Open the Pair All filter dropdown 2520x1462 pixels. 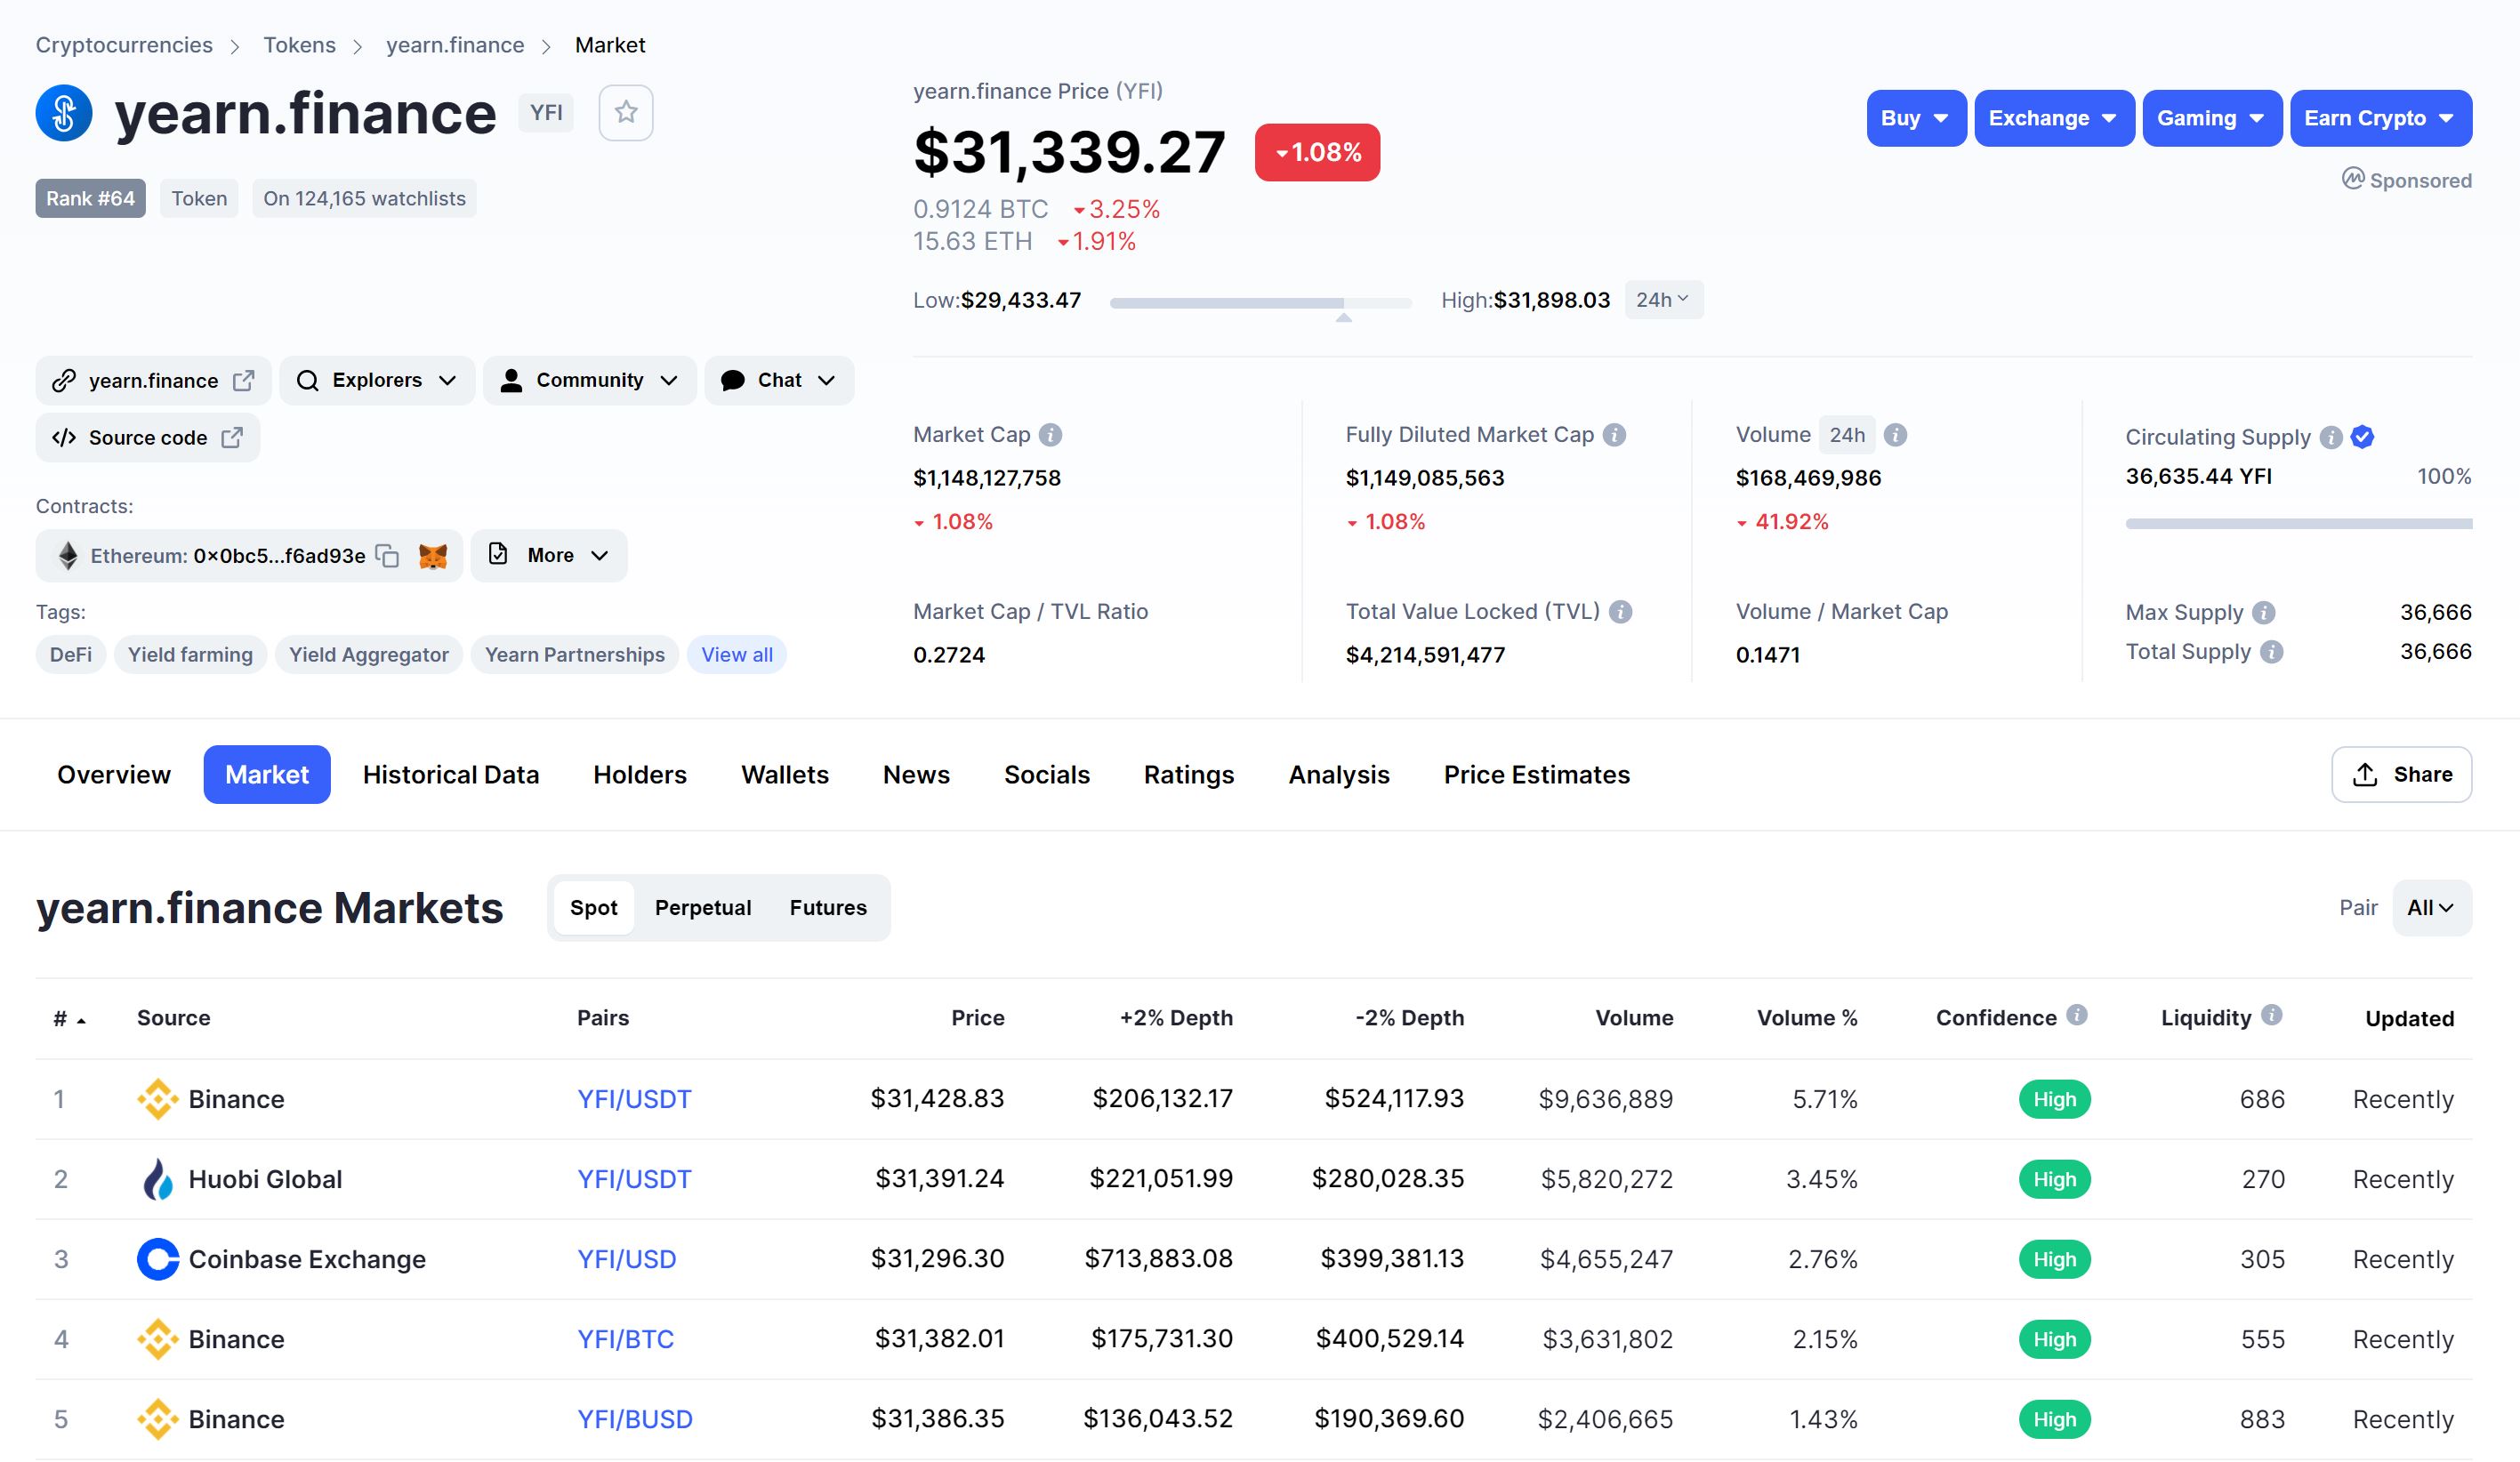[2430, 908]
